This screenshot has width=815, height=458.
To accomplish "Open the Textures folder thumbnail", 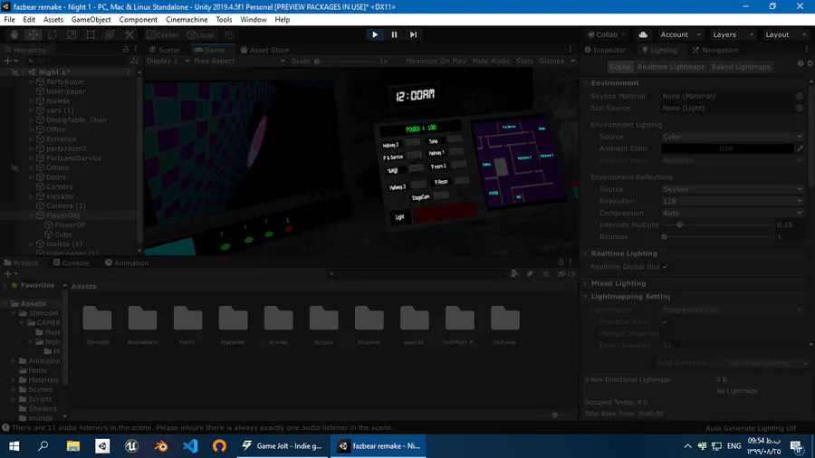I will pyautogui.click(x=504, y=325).
